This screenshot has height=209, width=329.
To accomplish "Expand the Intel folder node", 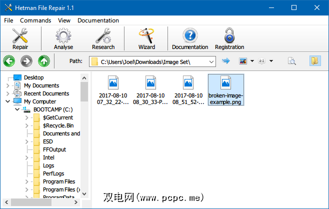I will coord(26,157).
